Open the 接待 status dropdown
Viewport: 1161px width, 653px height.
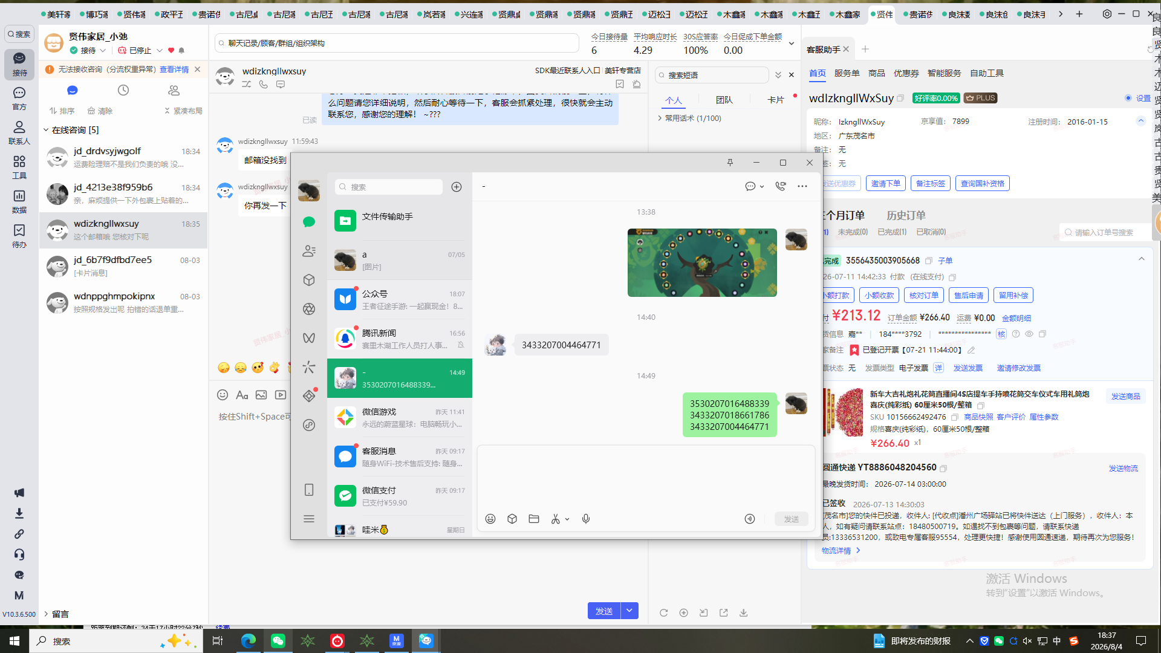(x=103, y=51)
